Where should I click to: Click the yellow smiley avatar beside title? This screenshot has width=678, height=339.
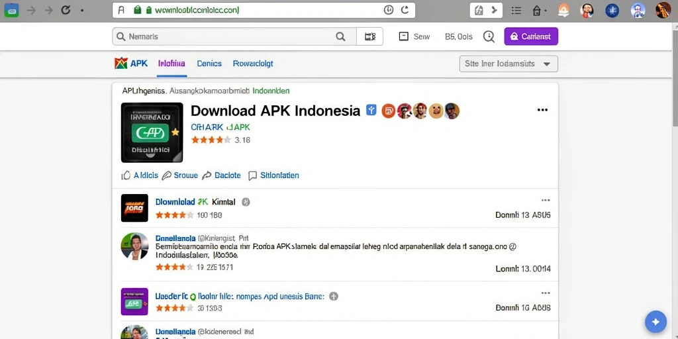(436, 111)
